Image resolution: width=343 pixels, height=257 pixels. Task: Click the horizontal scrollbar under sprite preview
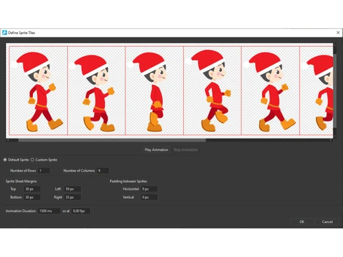tap(112, 140)
